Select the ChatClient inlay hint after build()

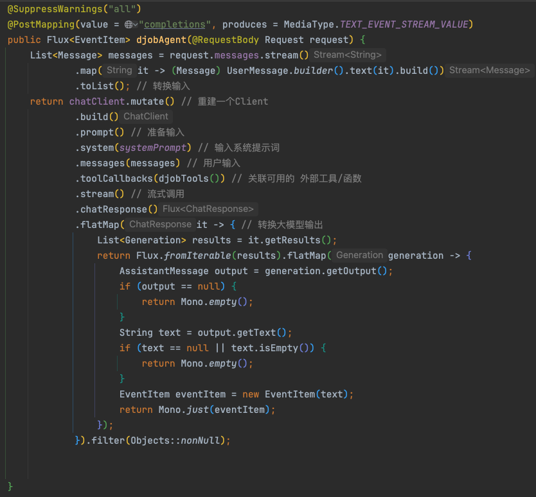click(x=146, y=117)
